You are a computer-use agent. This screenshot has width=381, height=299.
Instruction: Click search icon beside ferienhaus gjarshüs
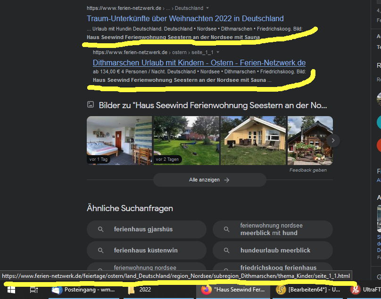tap(100, 229)
